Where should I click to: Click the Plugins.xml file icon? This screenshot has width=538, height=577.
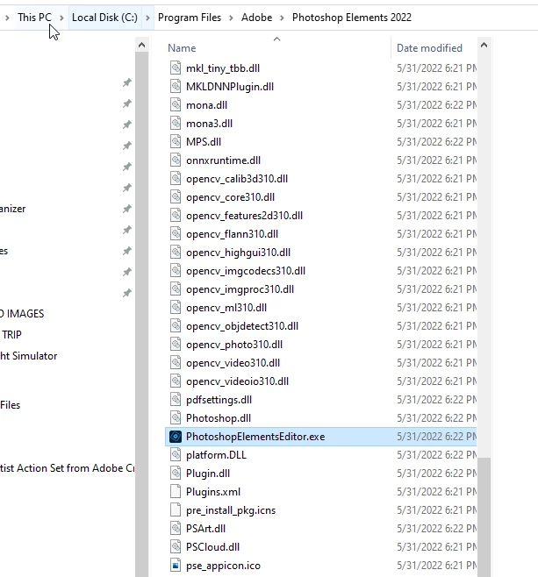coord(176,492)
